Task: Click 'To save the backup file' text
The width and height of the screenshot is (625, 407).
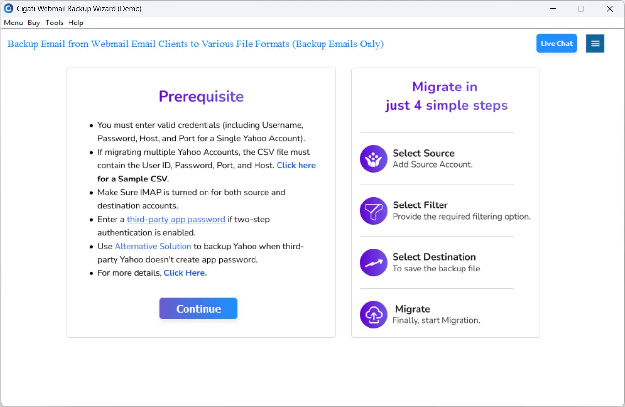Action: (436, 269)
